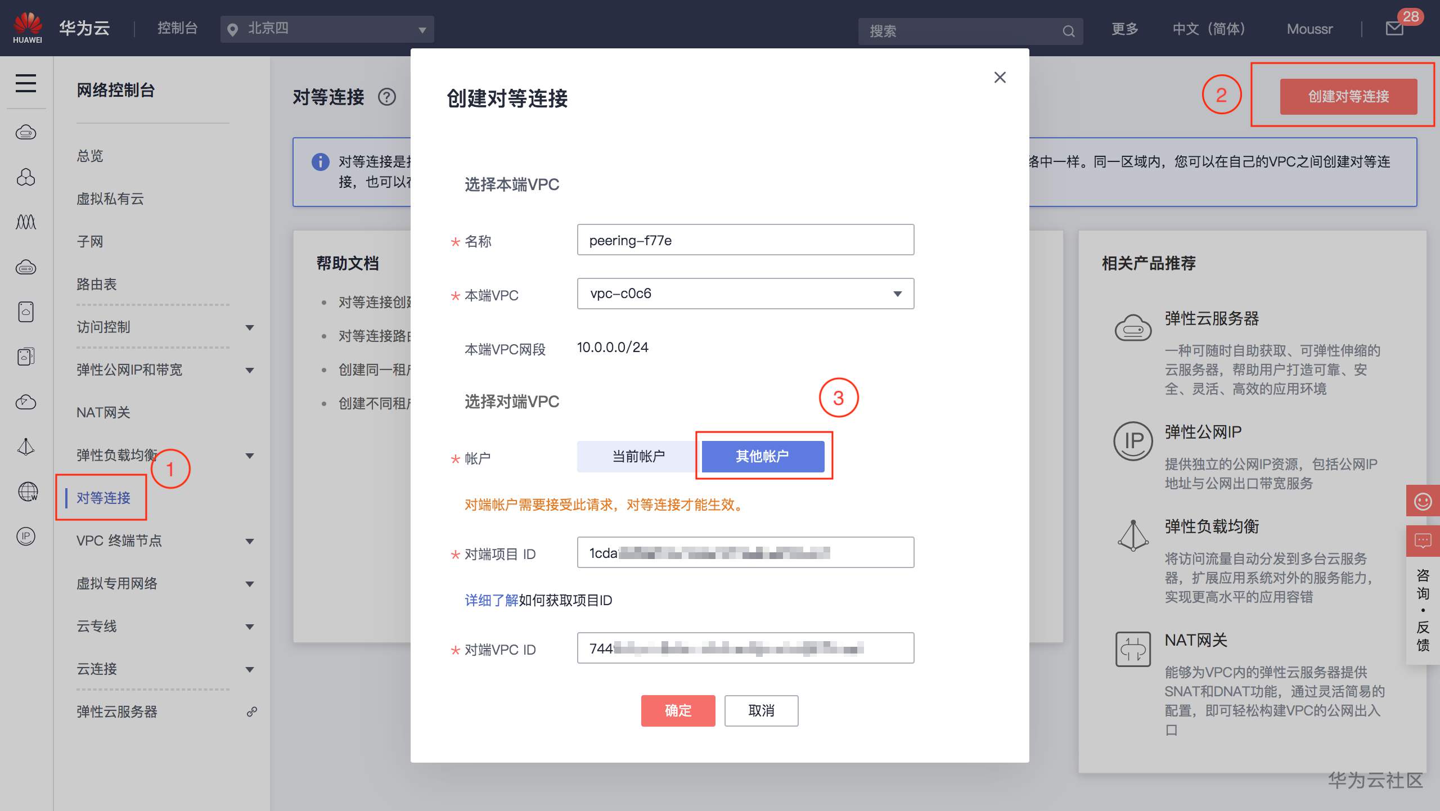
Task: Click the mail notifications envelope icon
Action: point(1394,29)
